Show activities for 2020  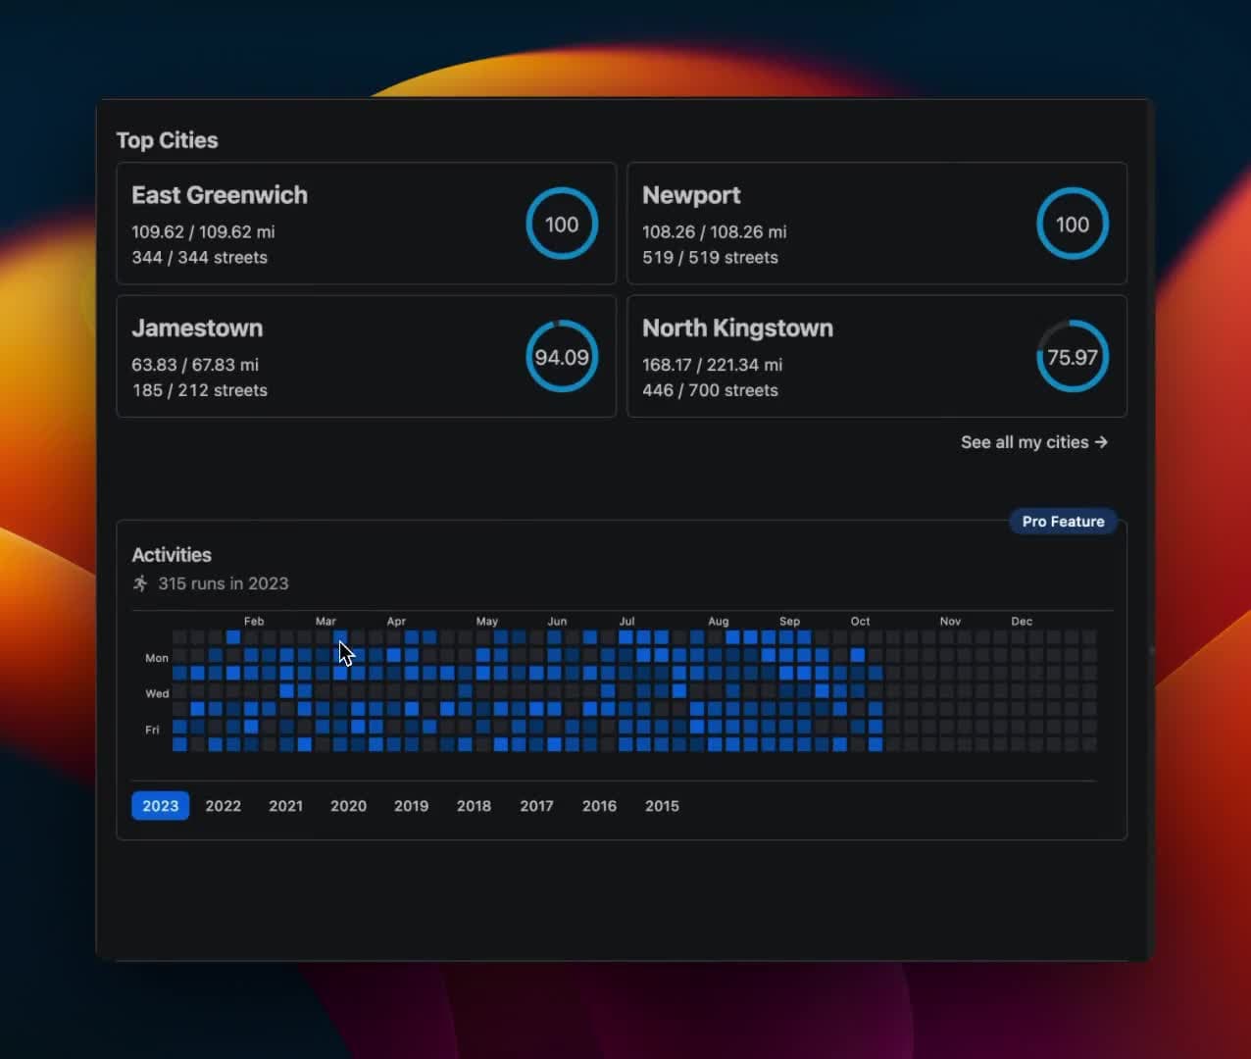[x=348, y=806]
